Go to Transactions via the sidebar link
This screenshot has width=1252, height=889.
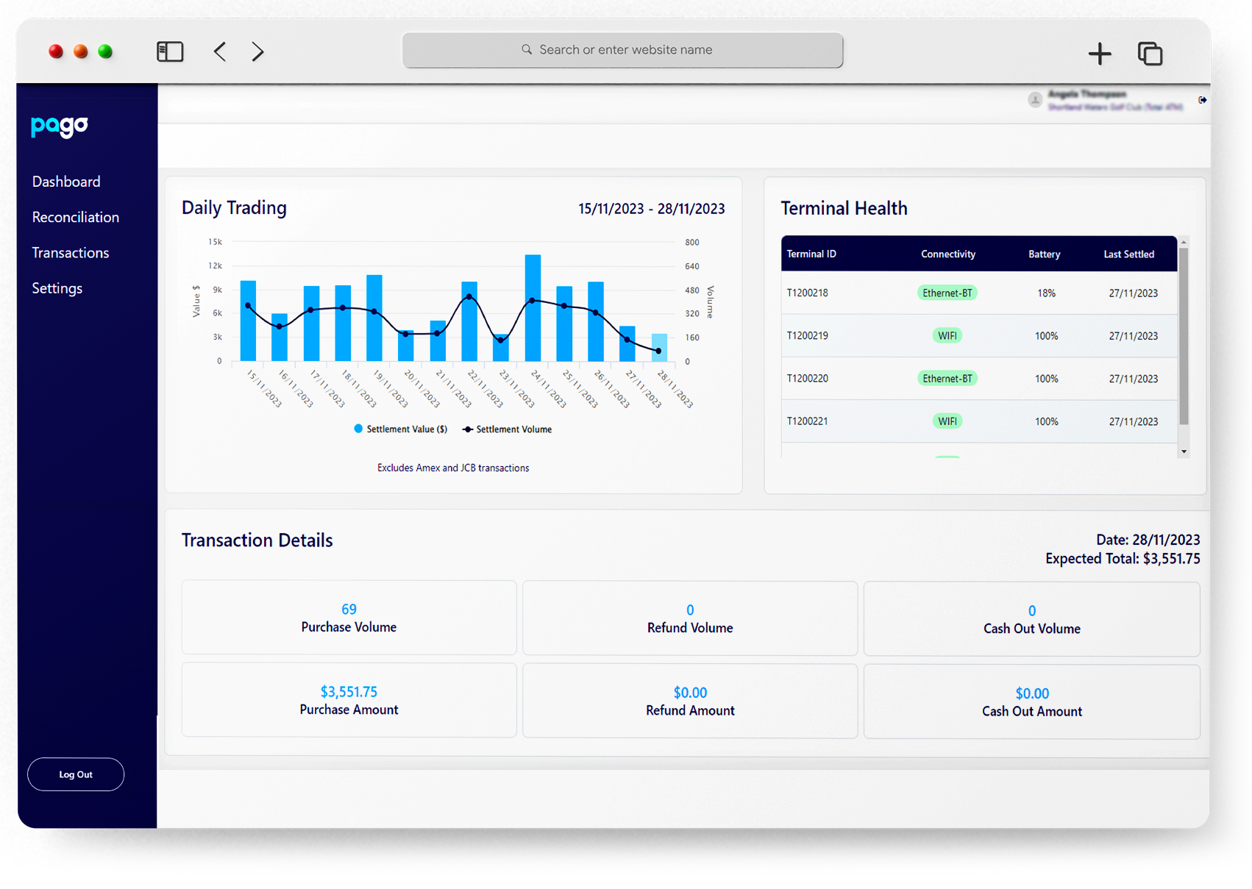[x=70, y=252]
